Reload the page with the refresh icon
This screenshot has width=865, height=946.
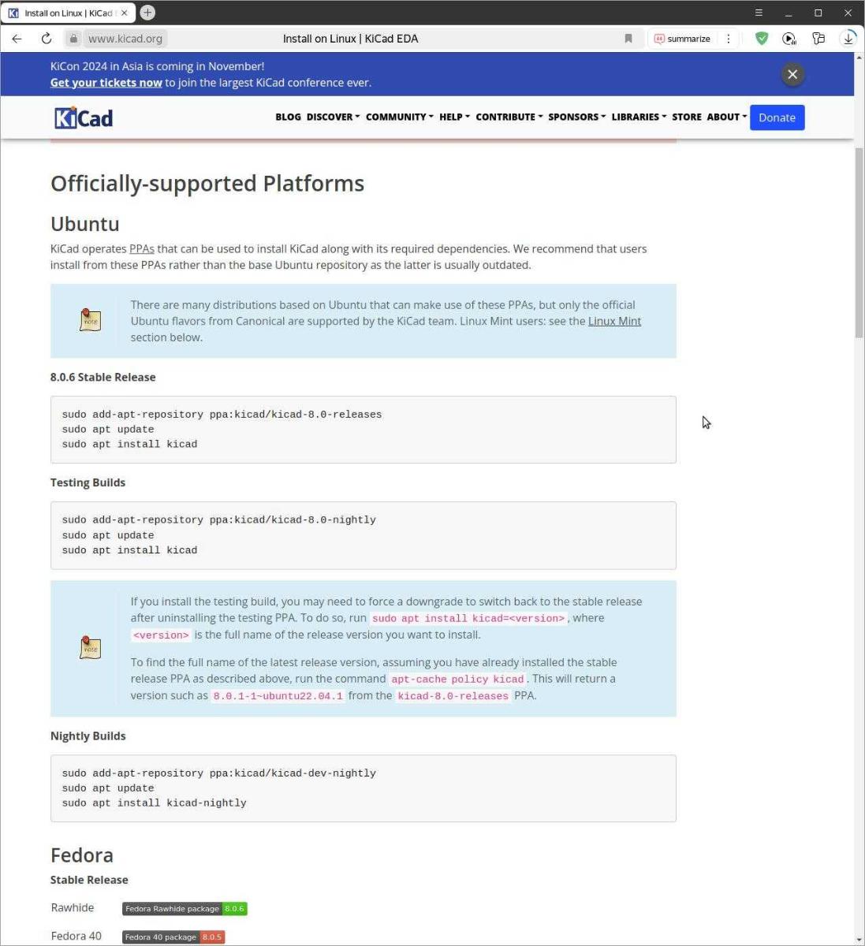tap(47, 39)
